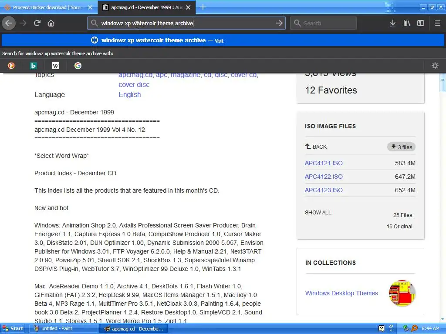Click the '647.2M' file size value
The height and width of the screenshot is (334, 446).
(405, 177)
